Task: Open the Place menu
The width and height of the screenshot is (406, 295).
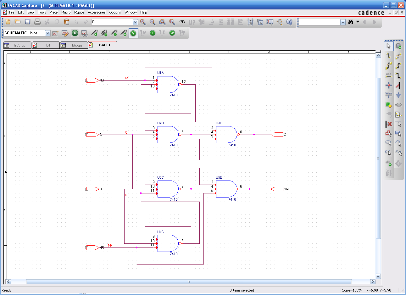Action: 54,13
